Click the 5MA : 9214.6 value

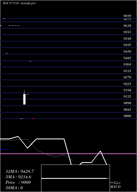pyautogui.click(x=18, y=177)
